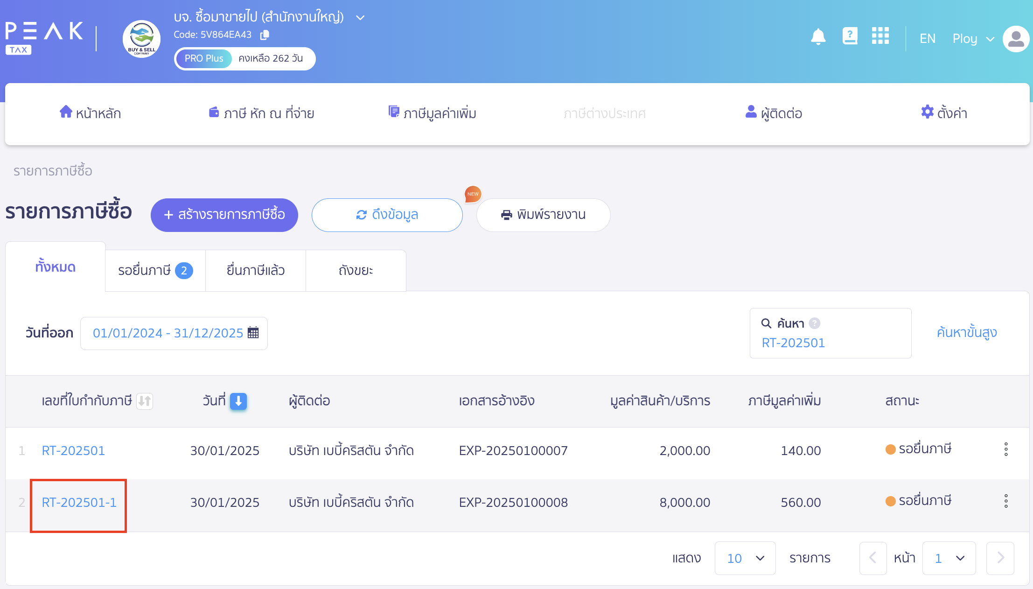1033x589 pixels.
Task: Open the apps grid icon
Action: tap(880, 36)
